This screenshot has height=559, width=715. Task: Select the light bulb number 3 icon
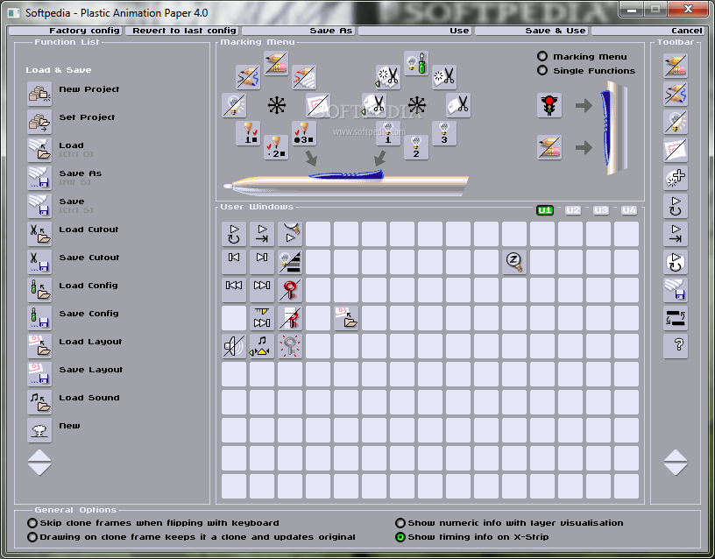pyautogui.click(x=444, y=133)
